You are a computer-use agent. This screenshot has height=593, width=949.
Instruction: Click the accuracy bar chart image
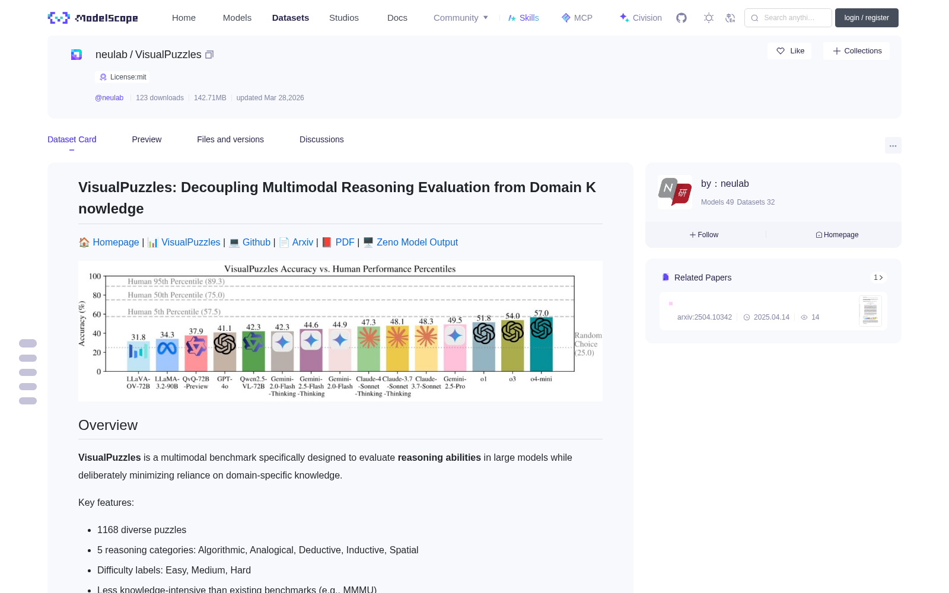[340, 331]
